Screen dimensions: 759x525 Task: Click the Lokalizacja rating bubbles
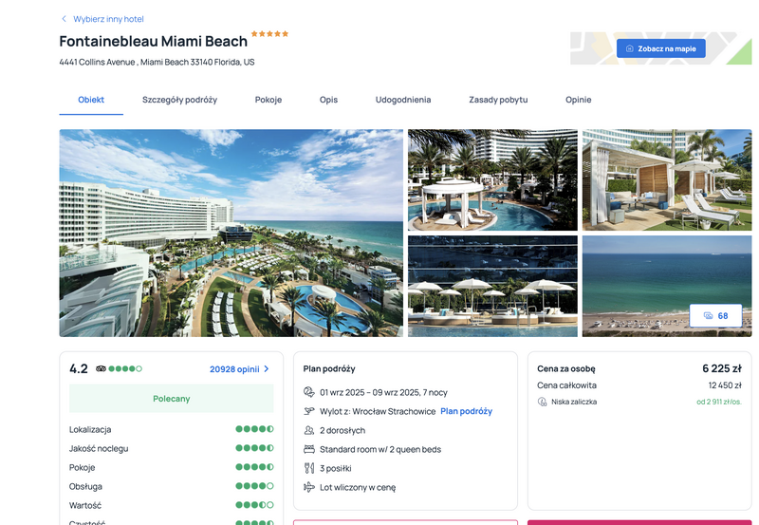[x=254, y=429]
